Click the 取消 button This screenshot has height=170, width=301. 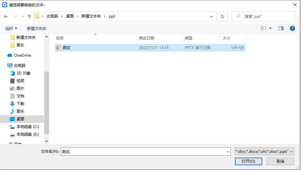pos(280,161)
